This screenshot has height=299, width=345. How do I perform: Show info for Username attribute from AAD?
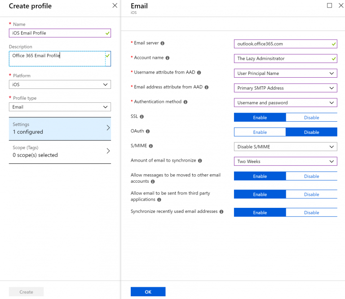tap(199, 73)
